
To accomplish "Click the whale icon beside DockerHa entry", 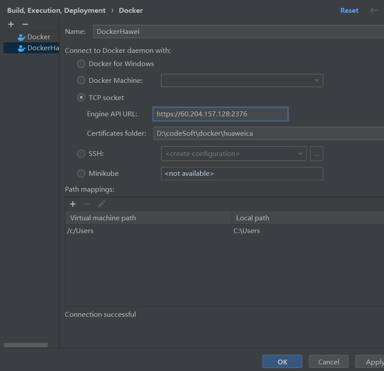I will click(22, 48).
